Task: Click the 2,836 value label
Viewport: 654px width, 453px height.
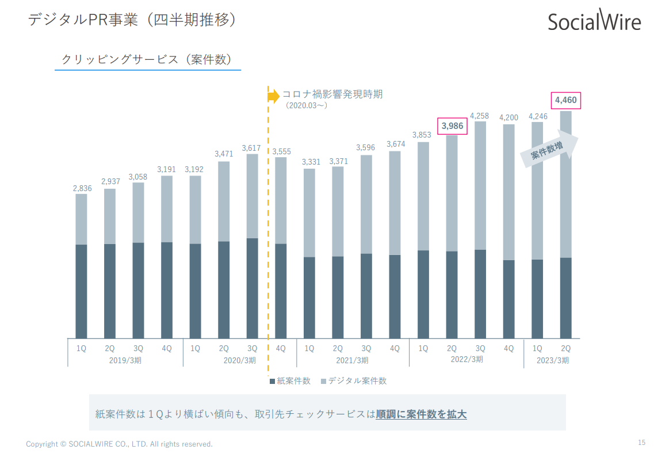Action: click(82, 188)
